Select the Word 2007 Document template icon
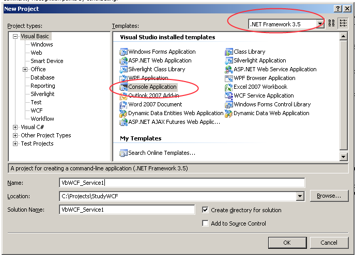The image size is (355, 255). 124,105
